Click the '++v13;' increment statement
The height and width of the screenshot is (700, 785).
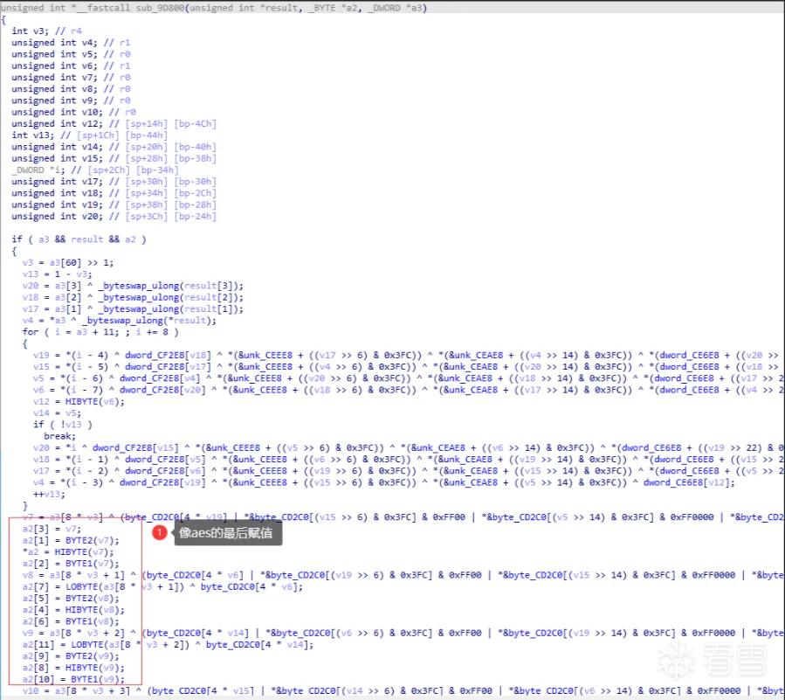[49, 494]
